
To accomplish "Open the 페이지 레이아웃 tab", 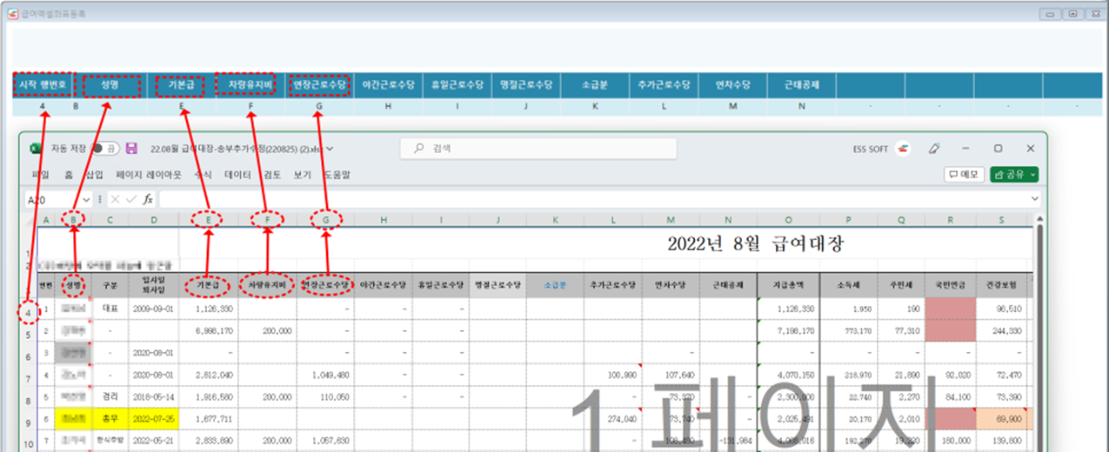I will (149, 175).
